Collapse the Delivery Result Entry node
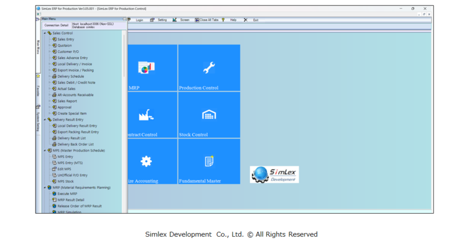The width and height of the screenshot is (456, 241). tap(45, 119)
